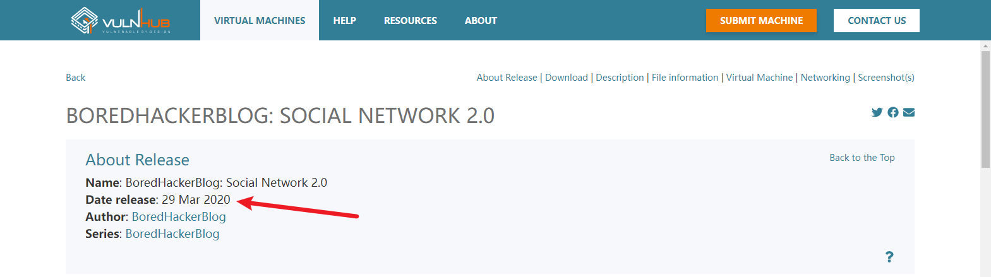Image resolution: width=991 pixels, height=277 pixels.
Task: Open the Help menu item
Action: [345, 20]
